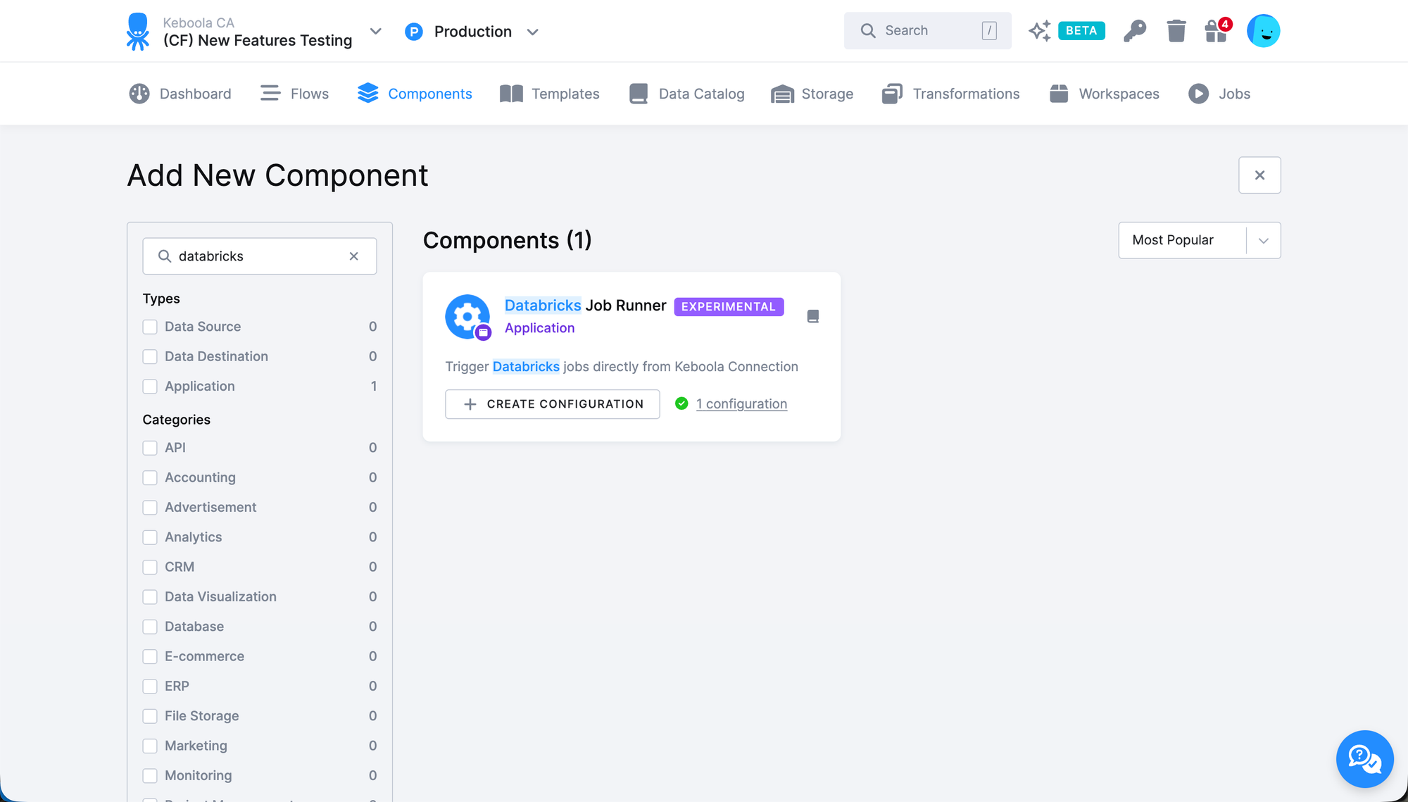Open the Keboola octopus logo
1408x802 pixels.
[139, 31]
